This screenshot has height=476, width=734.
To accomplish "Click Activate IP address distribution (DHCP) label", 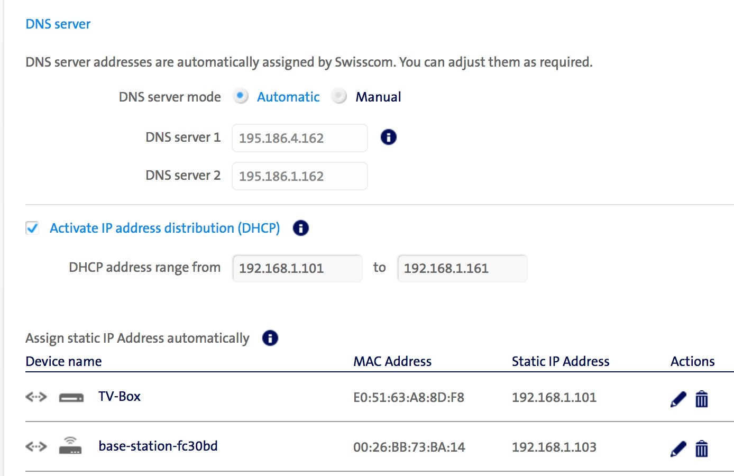I will (164, 228).
